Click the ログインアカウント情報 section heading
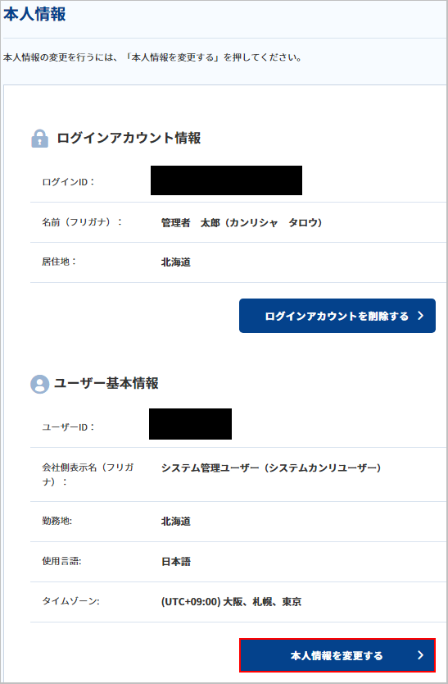 click(x=129, y=139)
